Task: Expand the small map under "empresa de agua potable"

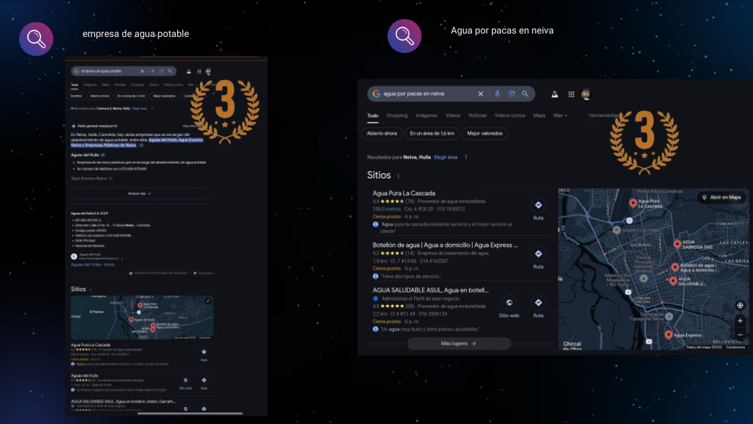Action: [x=208, y=301]
